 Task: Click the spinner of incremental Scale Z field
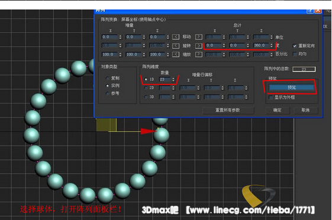point(167,54)
